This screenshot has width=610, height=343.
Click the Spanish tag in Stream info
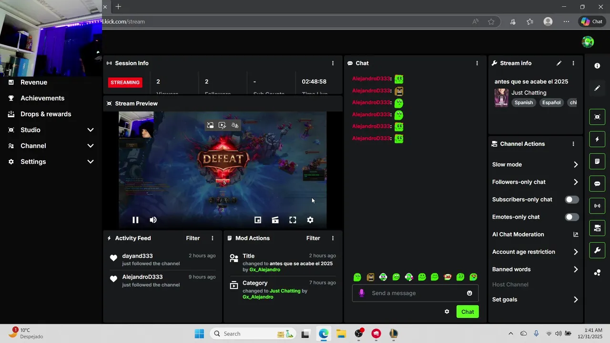524,102
